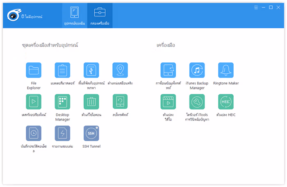
Task: Select the virtual location pin icon
Action: [120, 70]
